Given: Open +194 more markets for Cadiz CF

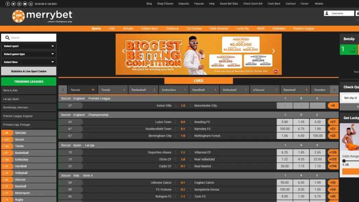Looking at the screenshot, I should tap(333, 166).
